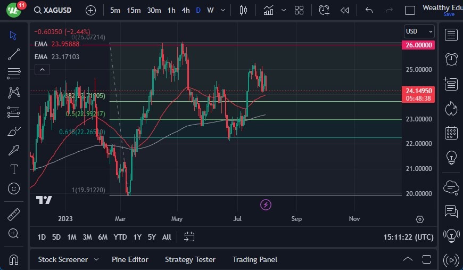Image resolution: width=463 pixels, height=270 pixels.
Task: Click the purple lightning event marker
Action: point(266,204)
